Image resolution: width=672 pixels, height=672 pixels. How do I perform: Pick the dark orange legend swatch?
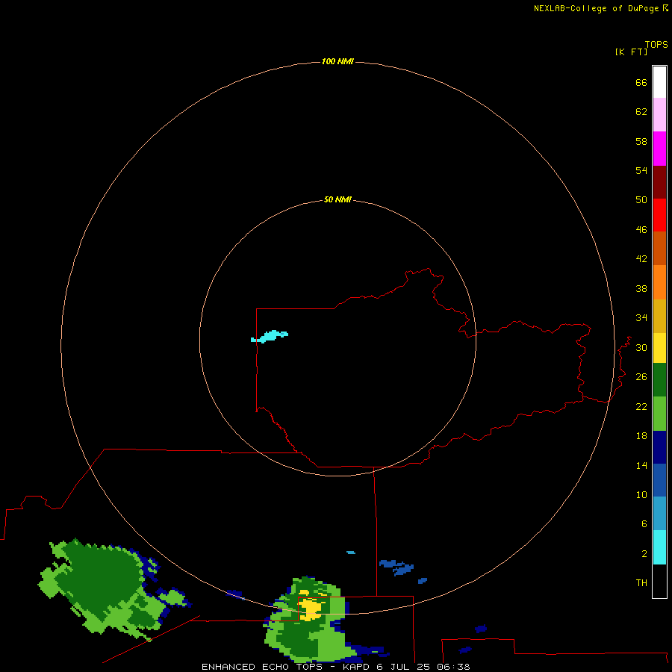click(659, 248)
